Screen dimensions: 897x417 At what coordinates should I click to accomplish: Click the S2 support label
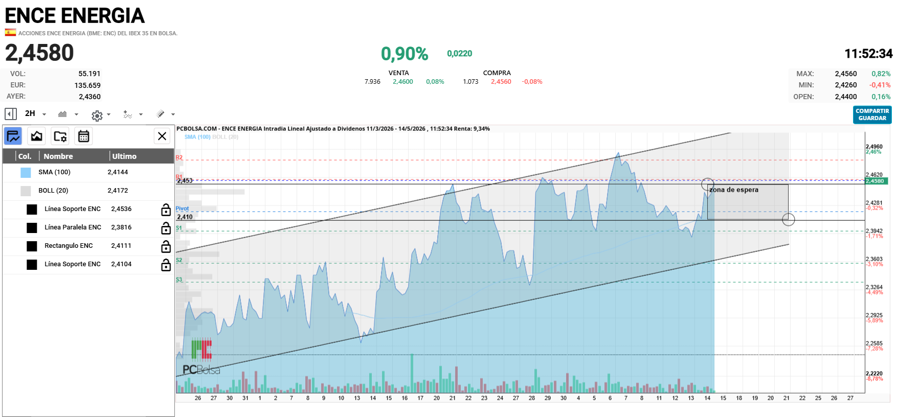tap(179, 260)
